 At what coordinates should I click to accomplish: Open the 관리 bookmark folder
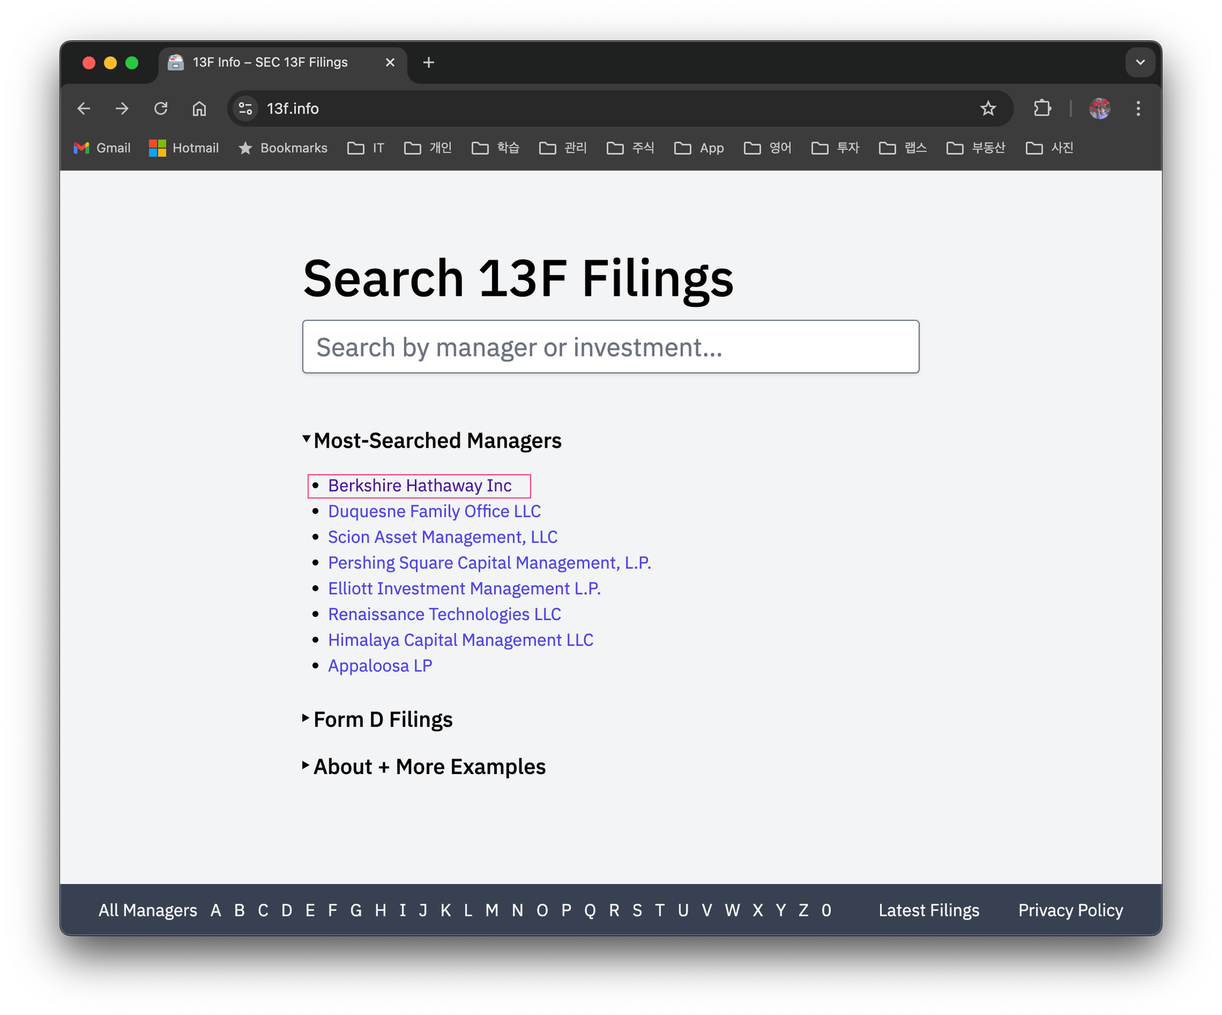click(563, 148)
